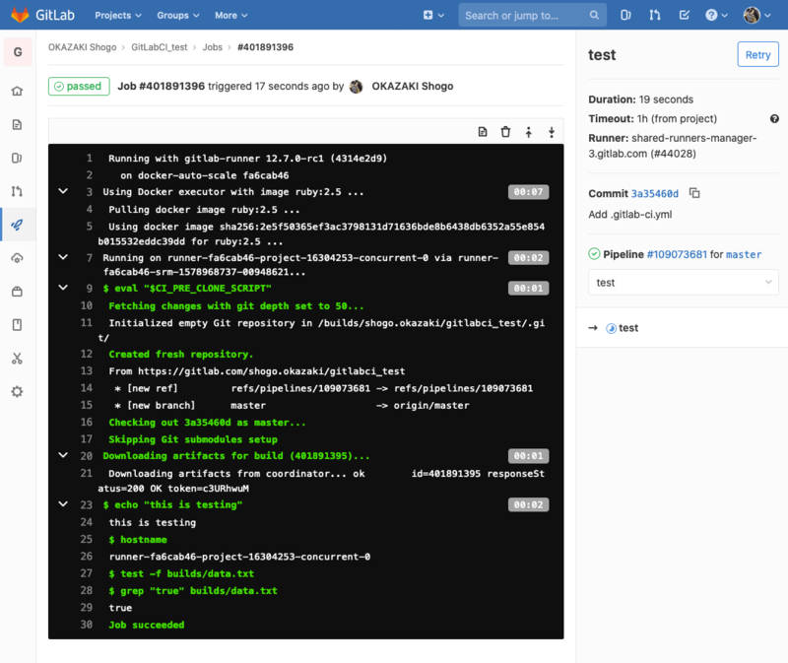The width and height of the screenshot is (788, 663).
Task: Click log line number 30
Action: pos(87,625)
